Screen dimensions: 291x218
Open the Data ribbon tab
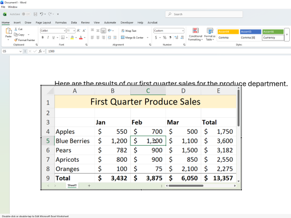tap(74, 22)
